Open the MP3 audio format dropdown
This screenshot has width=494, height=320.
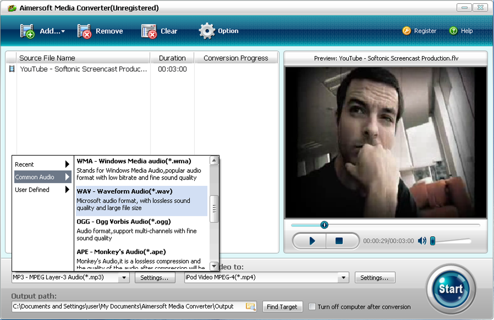point(124,277)
